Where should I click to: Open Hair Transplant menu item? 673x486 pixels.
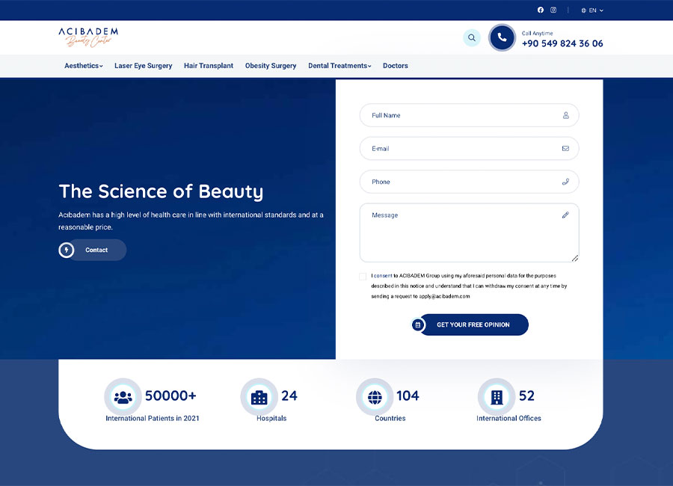point(209,66)
